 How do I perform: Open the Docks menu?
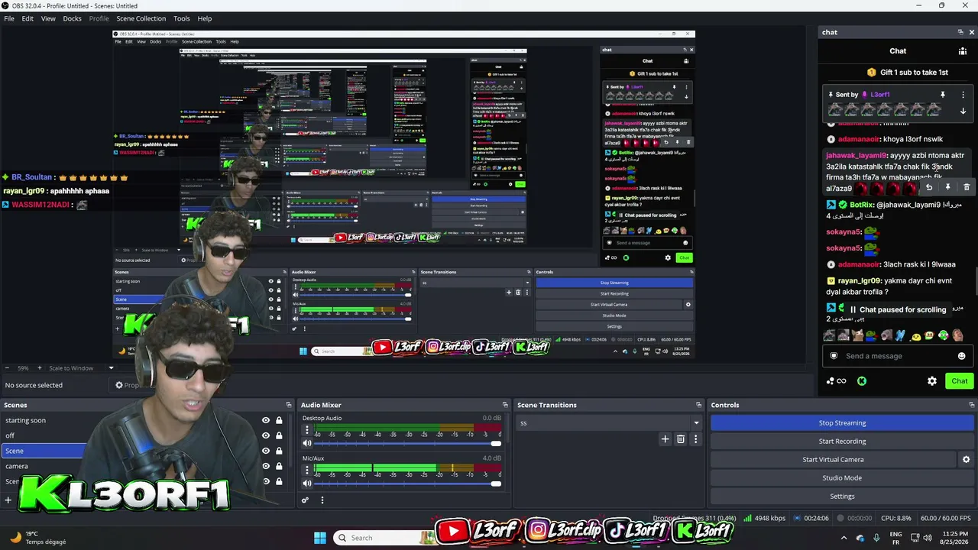point(72,18)
